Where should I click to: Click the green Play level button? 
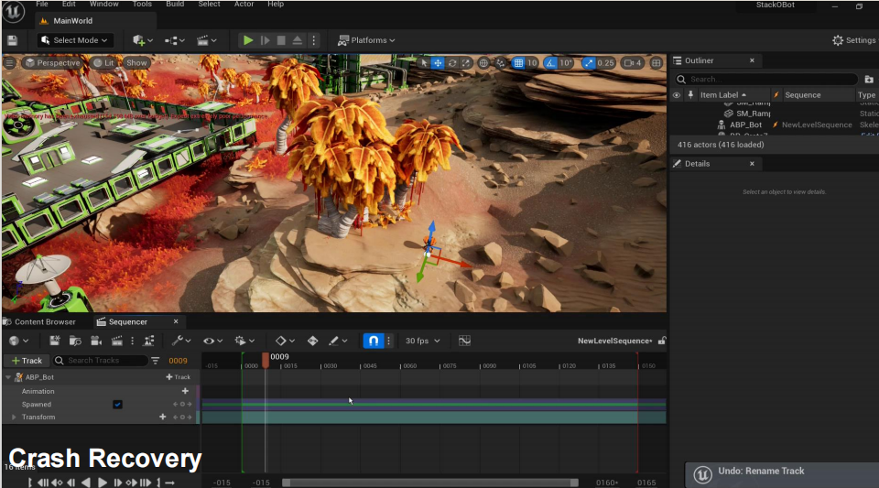pos(247,40)
